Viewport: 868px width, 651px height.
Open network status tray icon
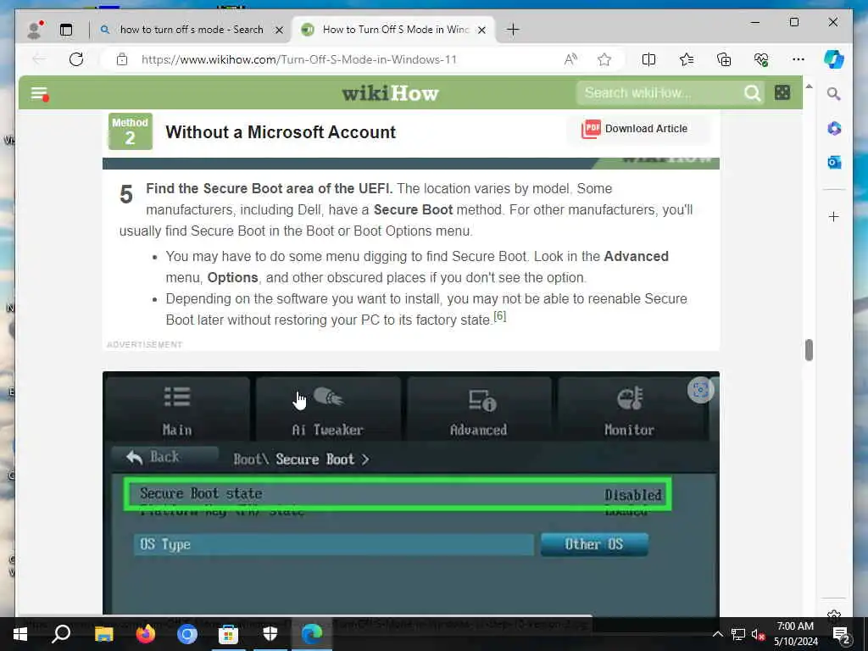[x=738, y=634]
